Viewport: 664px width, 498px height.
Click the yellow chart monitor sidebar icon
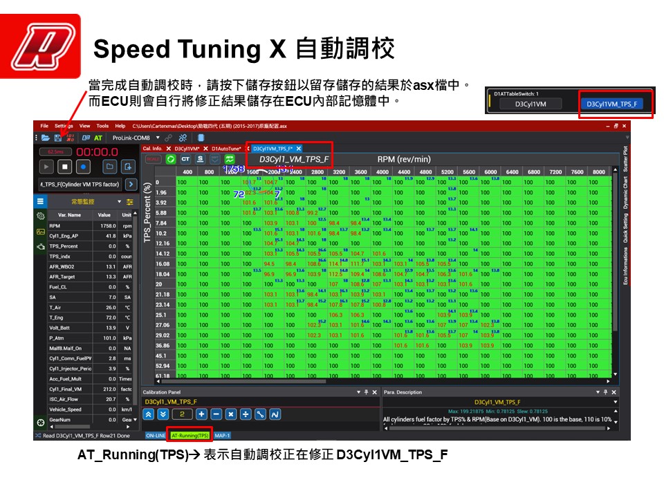click(41, 232)
